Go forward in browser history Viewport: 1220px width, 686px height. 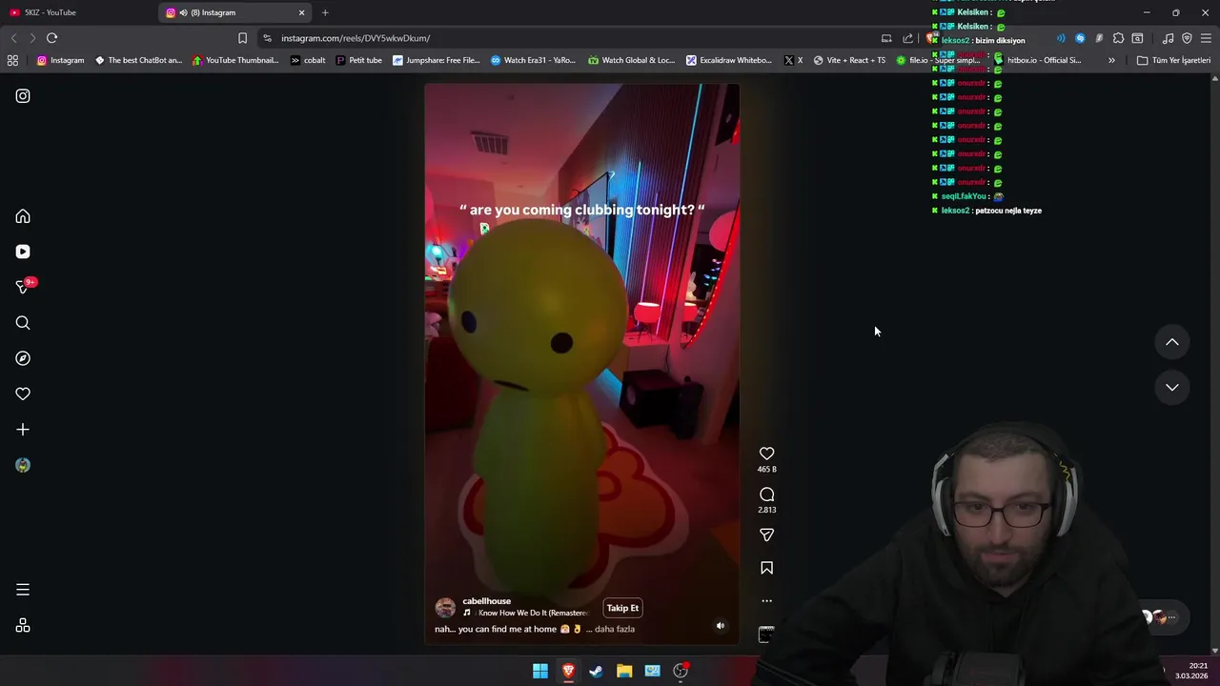(31, 38)
